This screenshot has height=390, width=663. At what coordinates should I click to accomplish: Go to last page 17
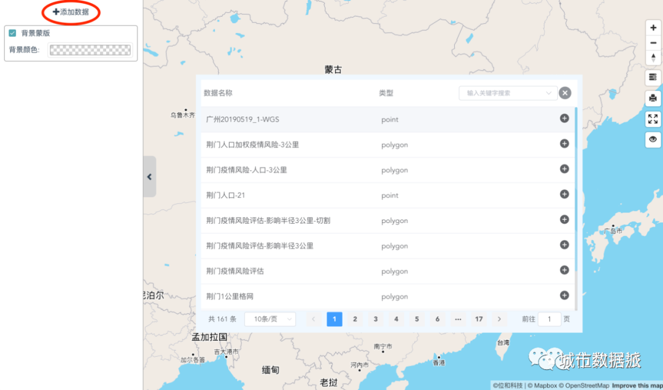[479, 319]
